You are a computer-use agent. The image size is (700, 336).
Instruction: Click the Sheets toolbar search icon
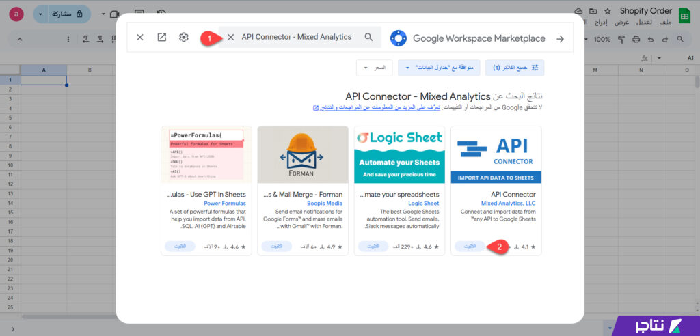click(680, 39)
